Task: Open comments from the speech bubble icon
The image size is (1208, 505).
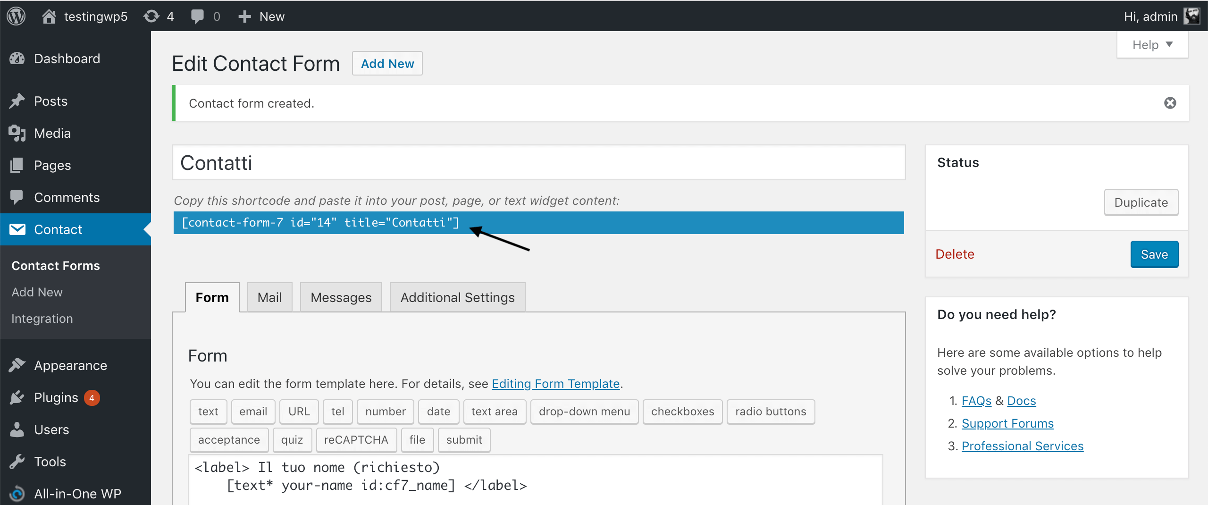Action: pyautogui.click(x=198, y=16)
